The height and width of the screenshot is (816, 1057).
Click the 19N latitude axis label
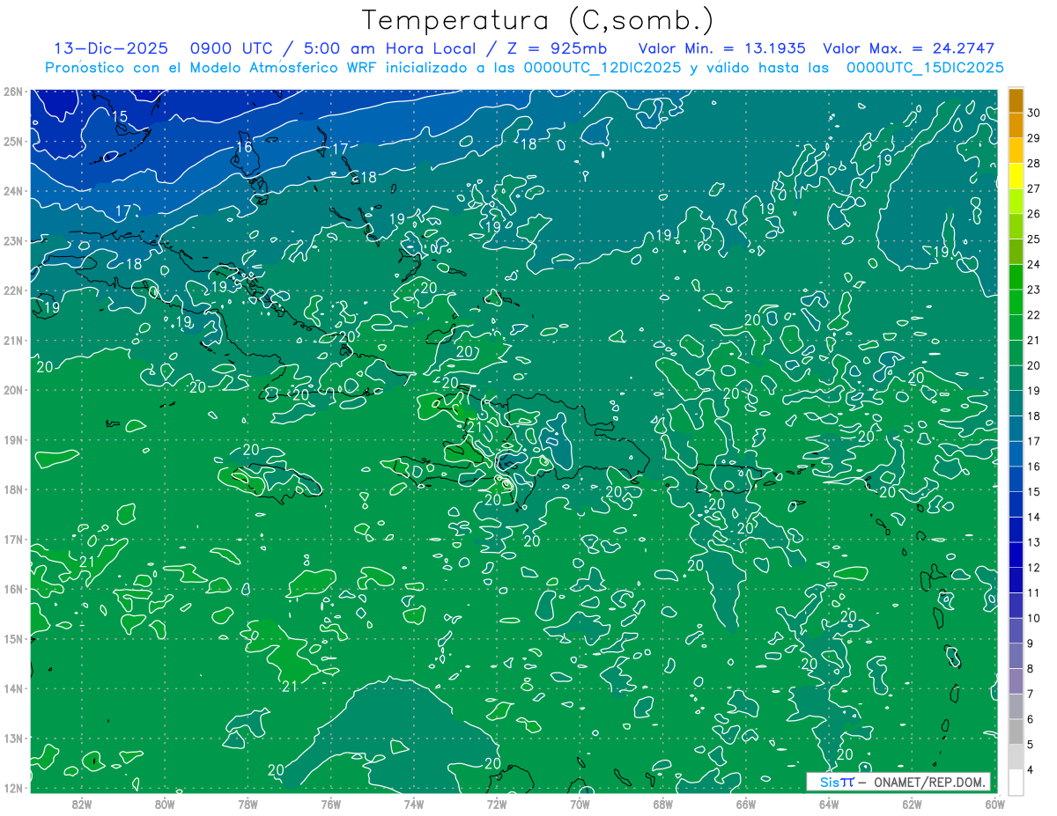point(12,439)
